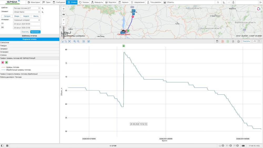This screenshot has height=148, width=263.
Task: Click the search magnifier in top bar
Action: click(218, 2)
